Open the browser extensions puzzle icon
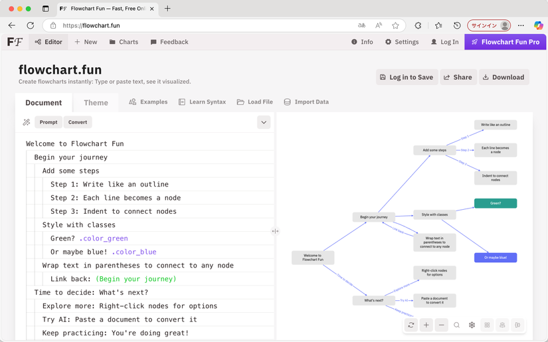 coord(418,25)
